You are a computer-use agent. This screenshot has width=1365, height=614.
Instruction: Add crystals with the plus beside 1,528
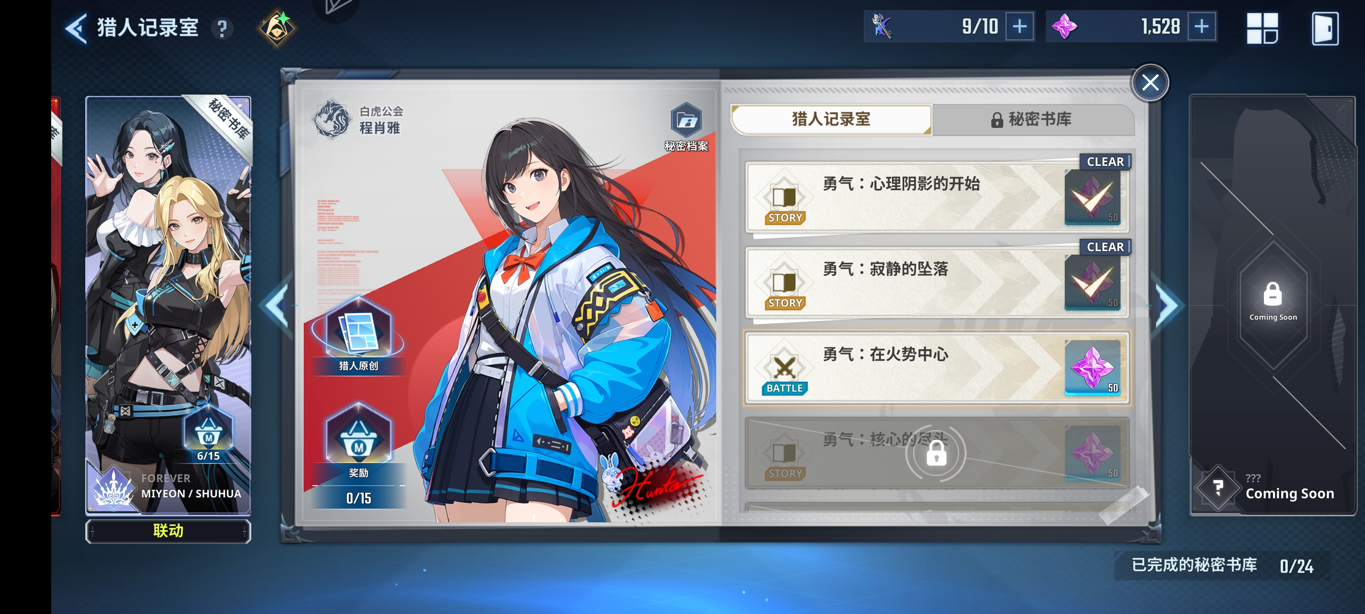click(x=1201, y=26)
